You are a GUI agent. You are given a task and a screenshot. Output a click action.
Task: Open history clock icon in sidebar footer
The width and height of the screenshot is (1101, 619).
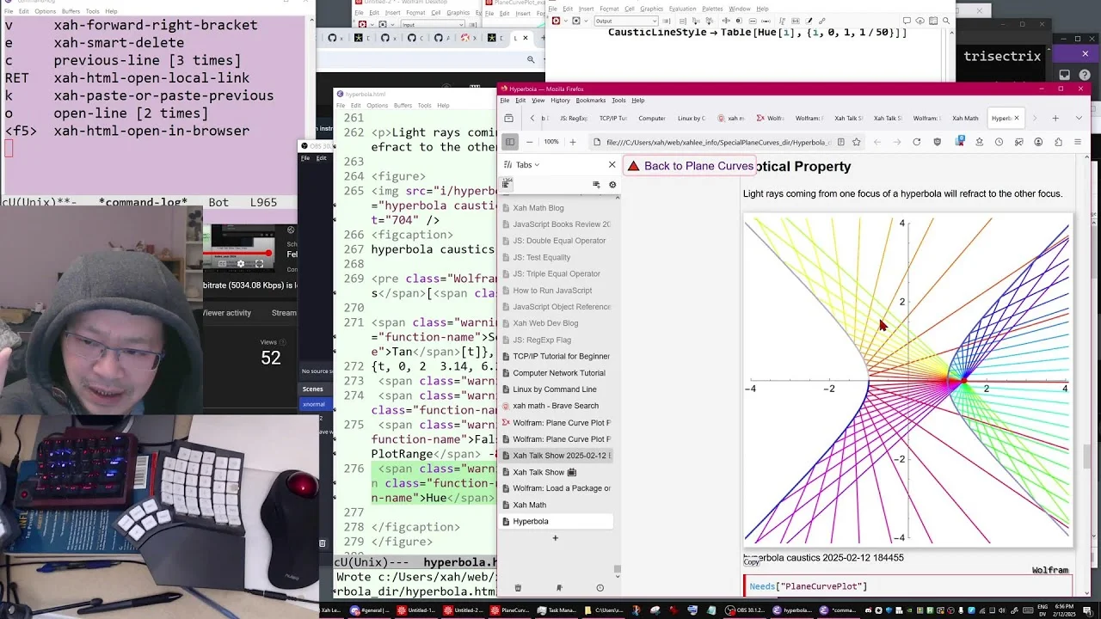pos(600,588)
